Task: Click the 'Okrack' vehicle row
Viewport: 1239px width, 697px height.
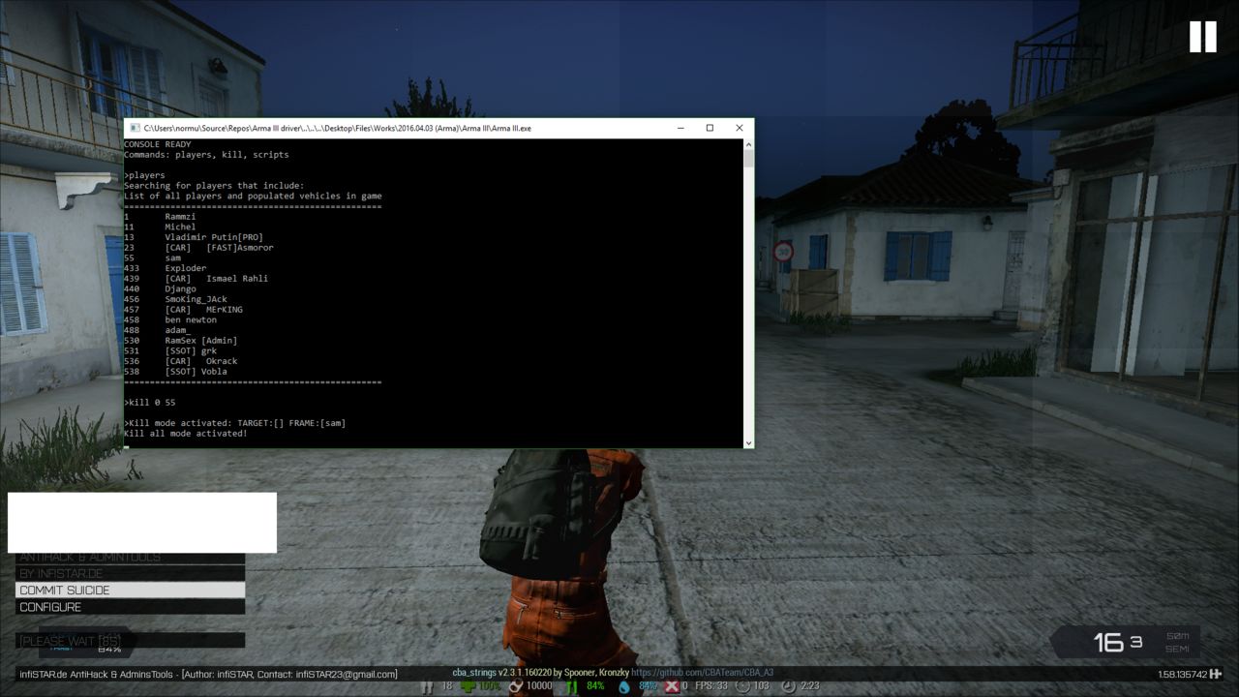Action: pyautogui.click(x=181, y=361)
